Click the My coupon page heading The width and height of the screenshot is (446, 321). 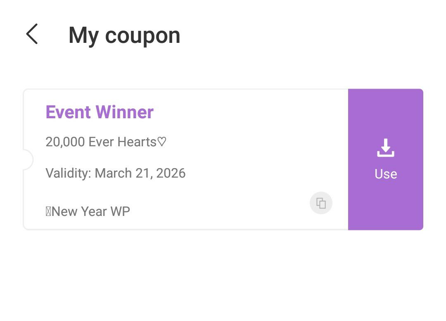(x=124, y=35)
